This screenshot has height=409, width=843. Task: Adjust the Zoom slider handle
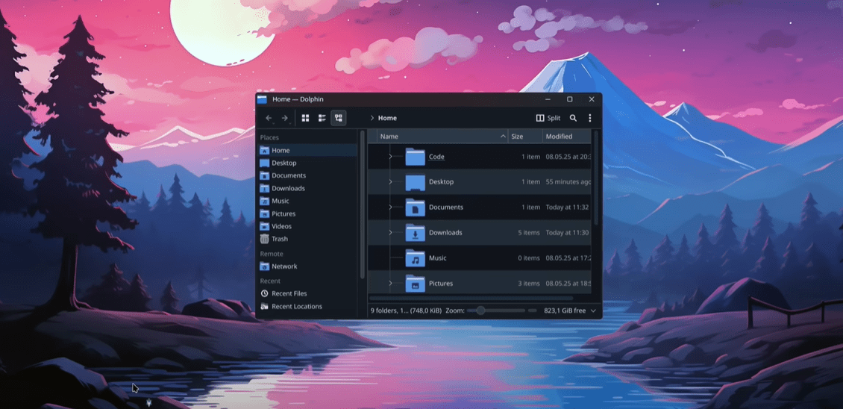480,310
